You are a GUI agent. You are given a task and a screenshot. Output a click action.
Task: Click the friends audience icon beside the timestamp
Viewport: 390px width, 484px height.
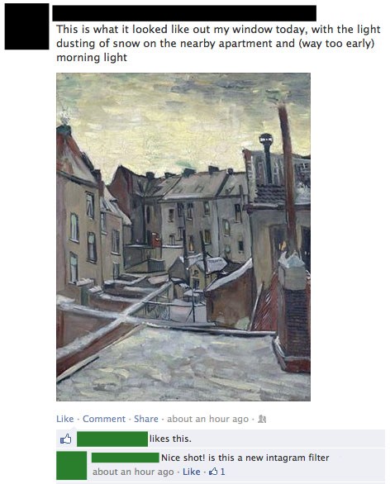click(262, 420)
